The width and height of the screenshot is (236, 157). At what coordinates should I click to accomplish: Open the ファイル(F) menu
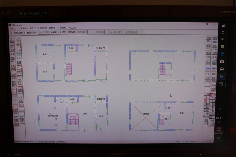point(13,28)
